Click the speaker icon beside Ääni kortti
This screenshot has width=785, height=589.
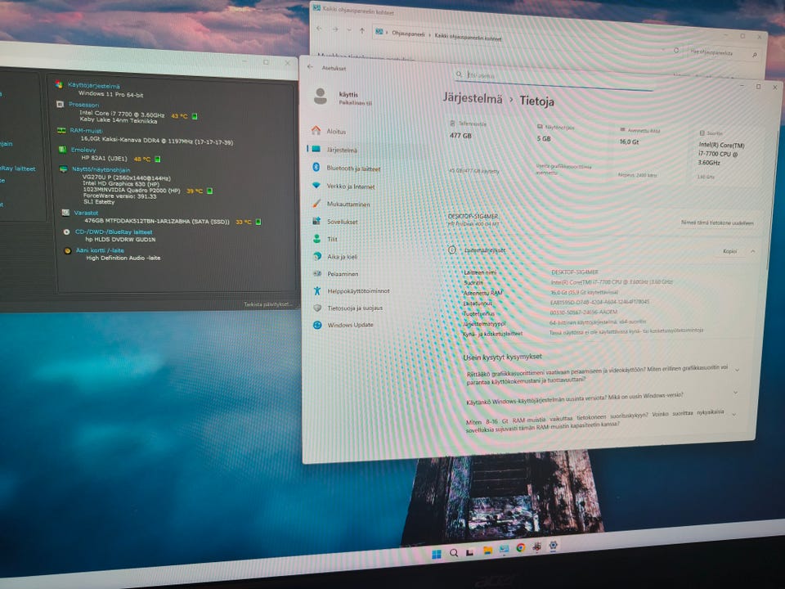(x=67, y=250)
